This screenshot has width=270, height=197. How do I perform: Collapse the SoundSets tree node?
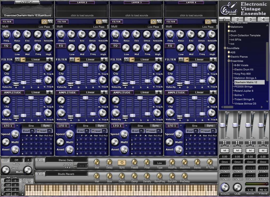225,48
